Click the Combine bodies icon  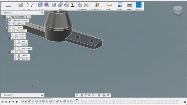[x=60, y=5]
